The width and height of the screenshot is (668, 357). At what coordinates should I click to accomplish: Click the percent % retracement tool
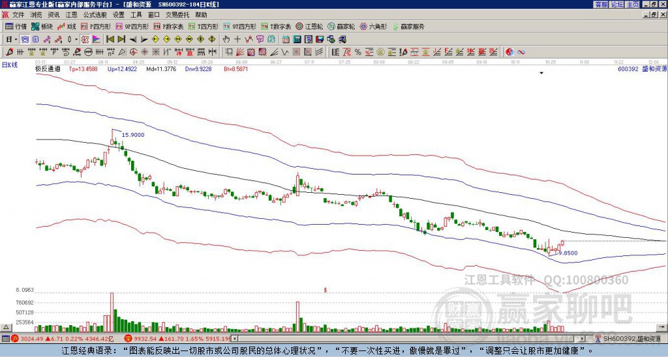pos(358,52)
